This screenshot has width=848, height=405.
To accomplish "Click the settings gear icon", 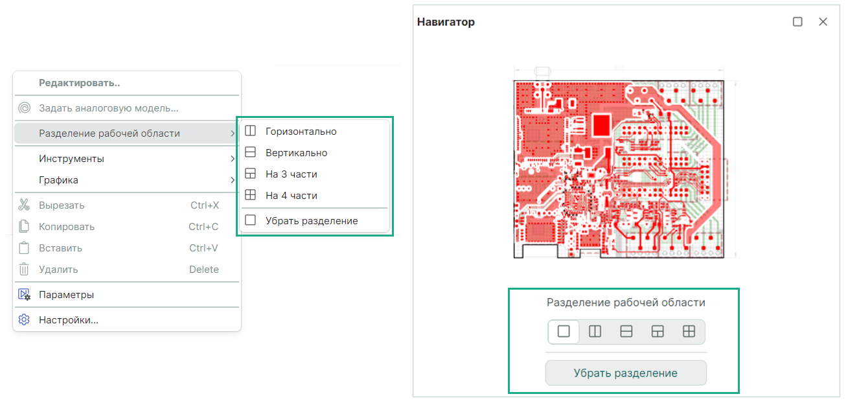I will click(25, 319).
